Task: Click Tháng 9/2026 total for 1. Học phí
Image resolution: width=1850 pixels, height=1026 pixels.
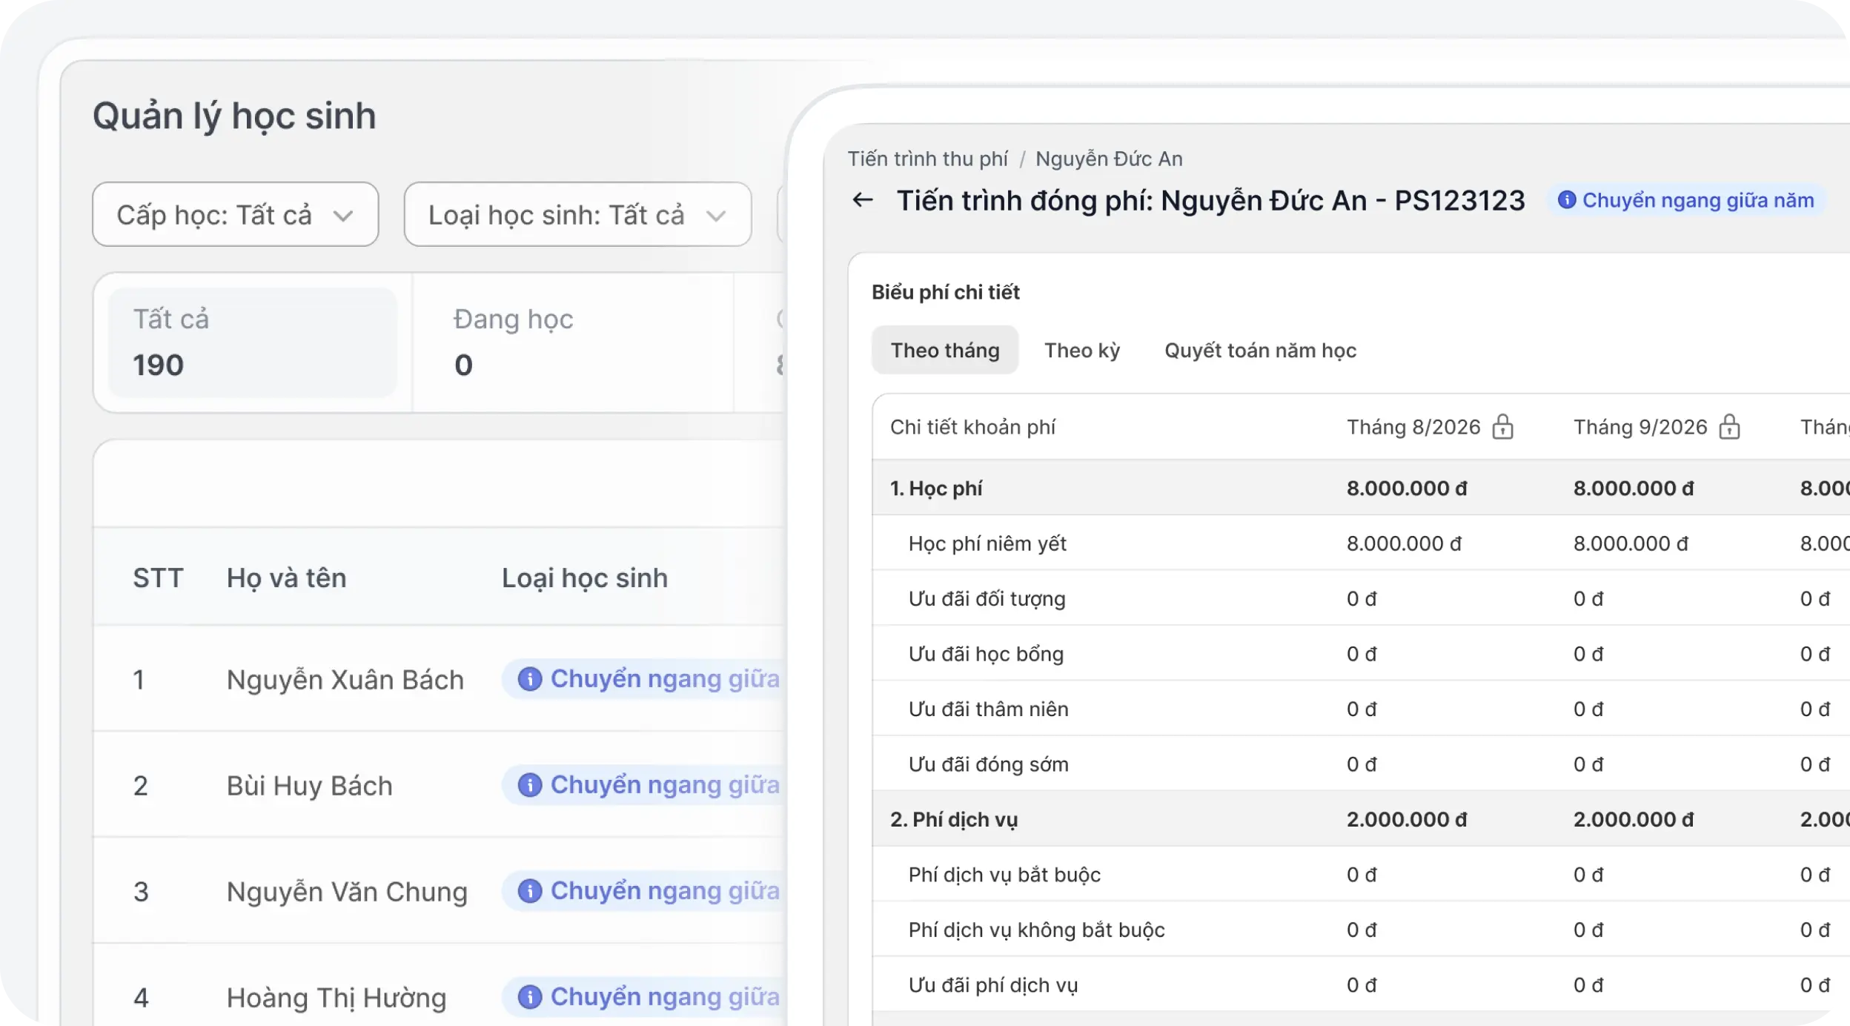Action: (1634, 488)
